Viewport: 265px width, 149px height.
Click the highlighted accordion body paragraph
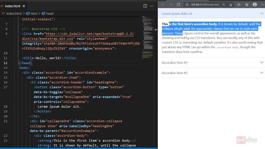[x=212, y=38]
